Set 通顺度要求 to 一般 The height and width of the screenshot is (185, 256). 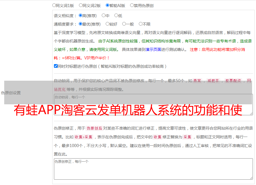124,24
